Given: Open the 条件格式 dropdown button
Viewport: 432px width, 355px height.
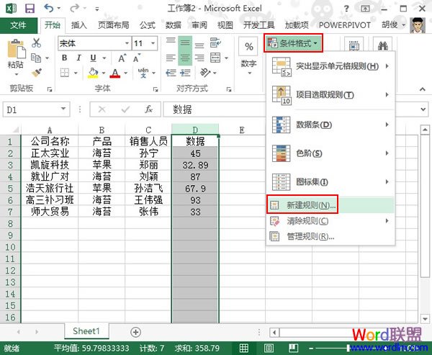Looking at the screenshot, I should click(x=293, y=43).
